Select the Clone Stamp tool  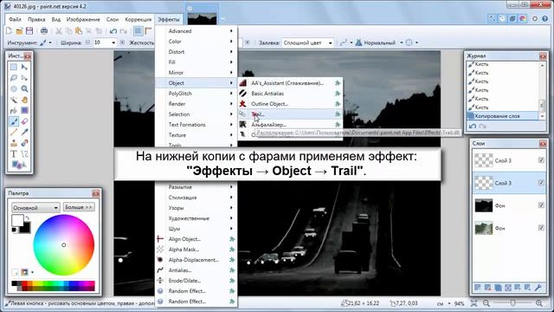point(14,143)
